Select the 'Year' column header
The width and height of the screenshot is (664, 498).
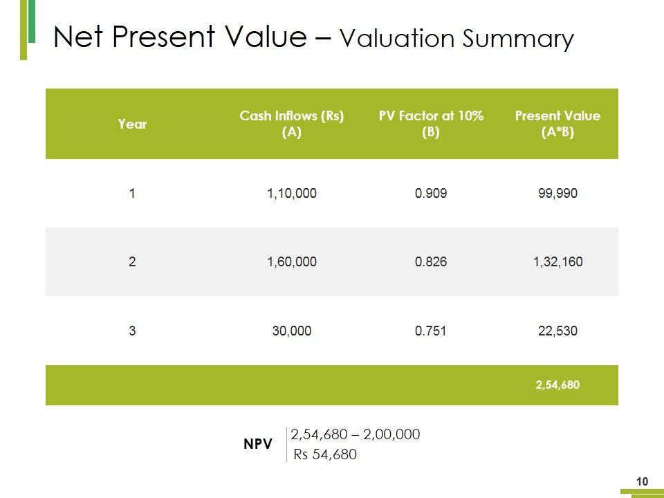tap(132, 124)
